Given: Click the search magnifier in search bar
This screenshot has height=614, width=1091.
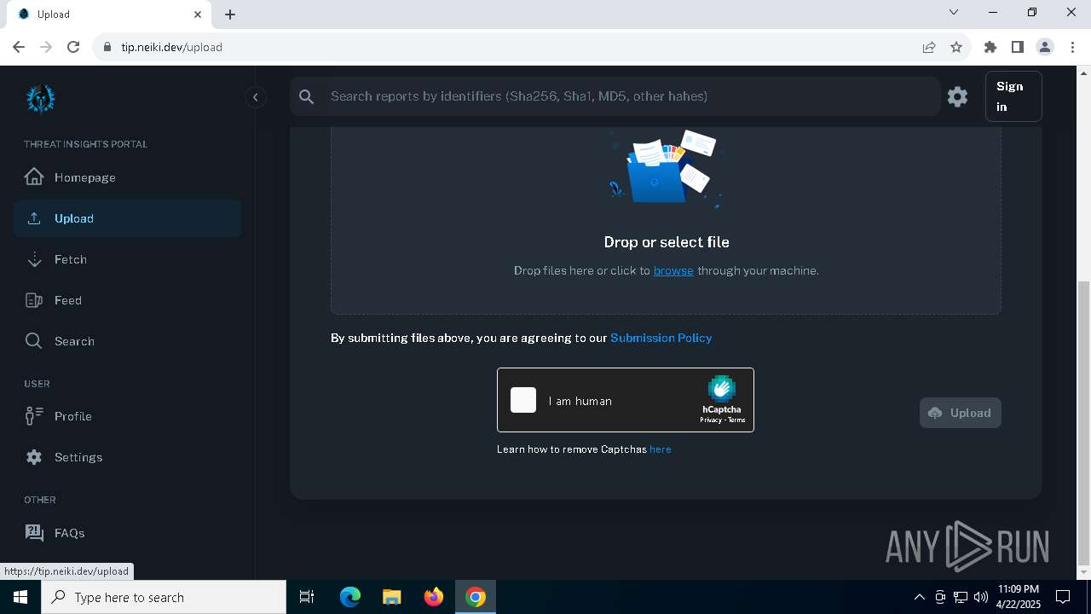Looking at the screenshot, I should (x=307, y=96).
